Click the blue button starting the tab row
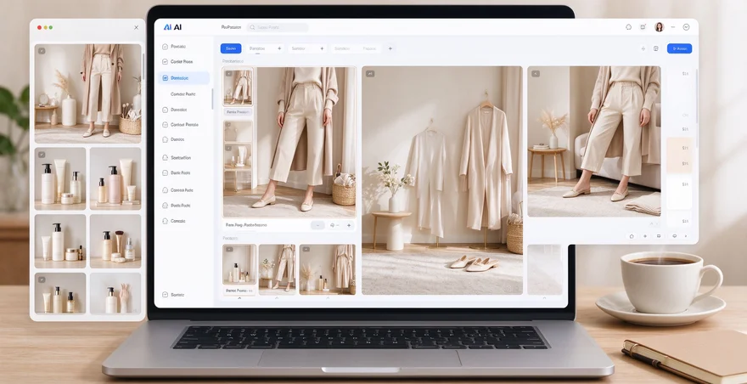This screenshot has width=747, height=384. click(x=231, y=48)
